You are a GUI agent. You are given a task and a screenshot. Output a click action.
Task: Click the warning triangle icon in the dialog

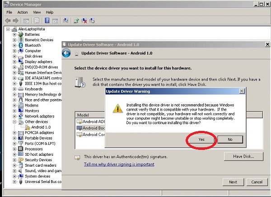pos(118,108)
